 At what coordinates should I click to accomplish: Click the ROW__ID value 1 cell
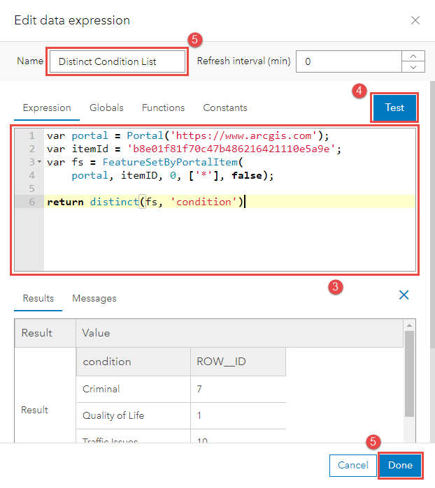pyautogui.click(x=238, y=416)
